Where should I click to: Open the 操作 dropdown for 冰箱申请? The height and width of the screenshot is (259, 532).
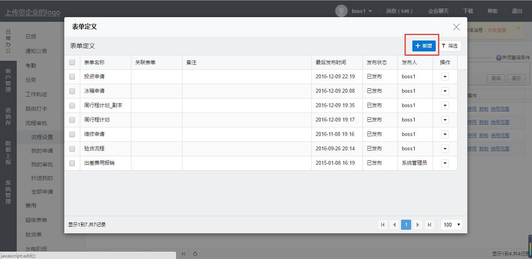445,91
